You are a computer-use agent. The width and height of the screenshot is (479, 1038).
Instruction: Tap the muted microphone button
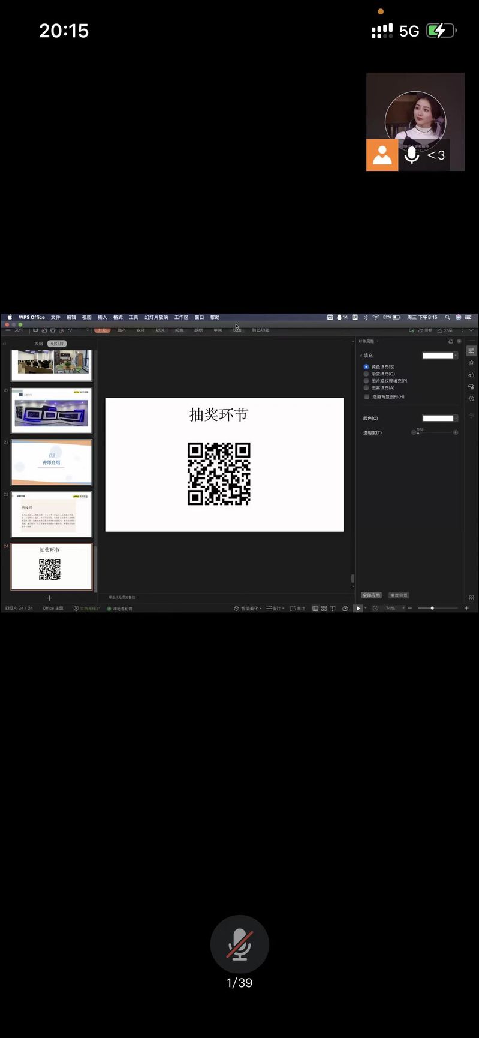click(239, 944)
